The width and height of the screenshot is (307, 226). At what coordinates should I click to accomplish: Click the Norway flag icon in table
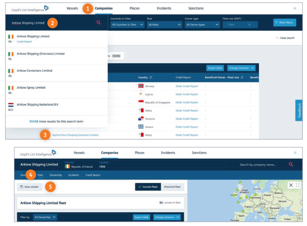tap(141, 86)
